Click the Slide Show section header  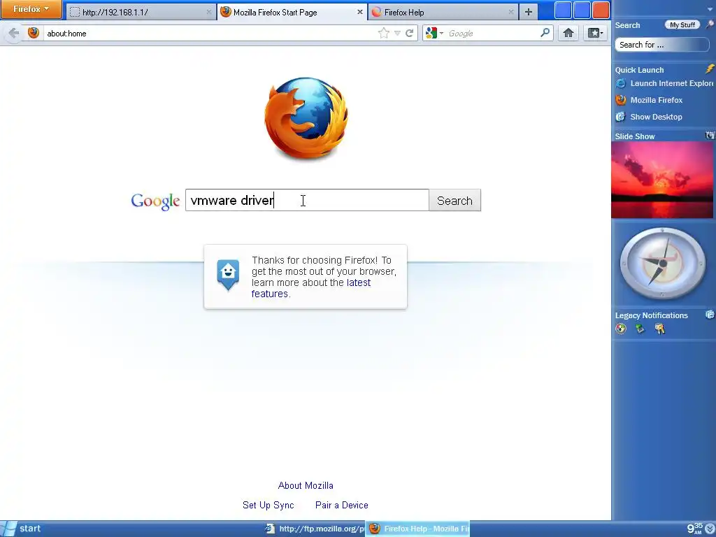635,136
